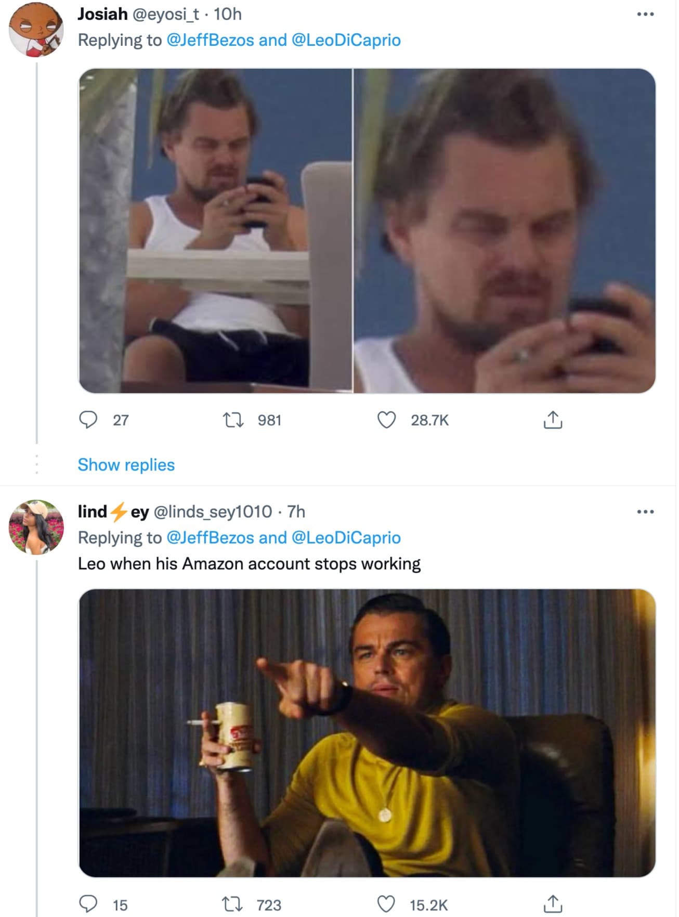This screenshot has height=917, width=679.
Task: Reply to lindsey's tweet with 15 replies
Action: (x=88, y=905)
